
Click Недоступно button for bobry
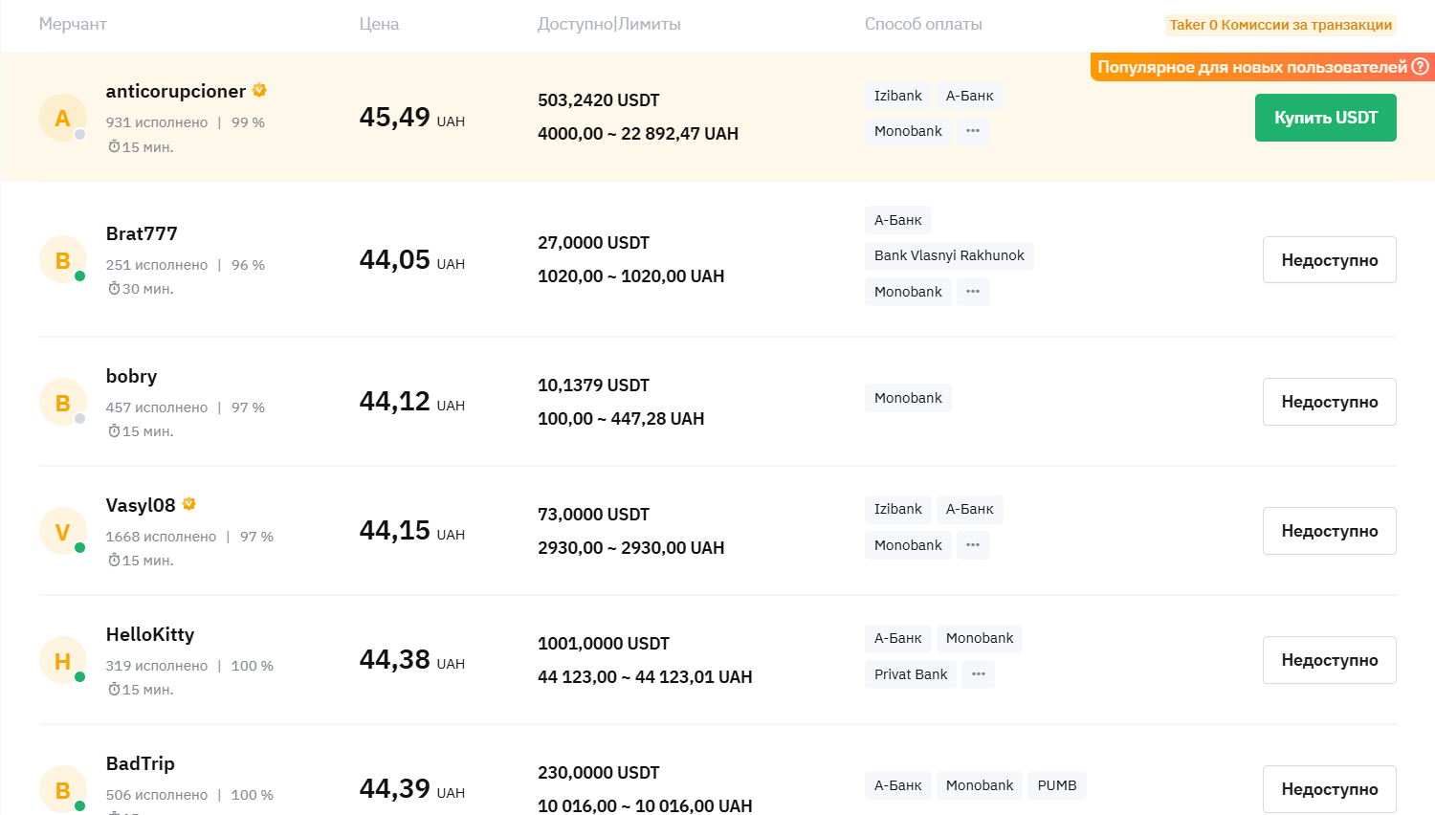pyautogui.click(x=1330, y=402)
